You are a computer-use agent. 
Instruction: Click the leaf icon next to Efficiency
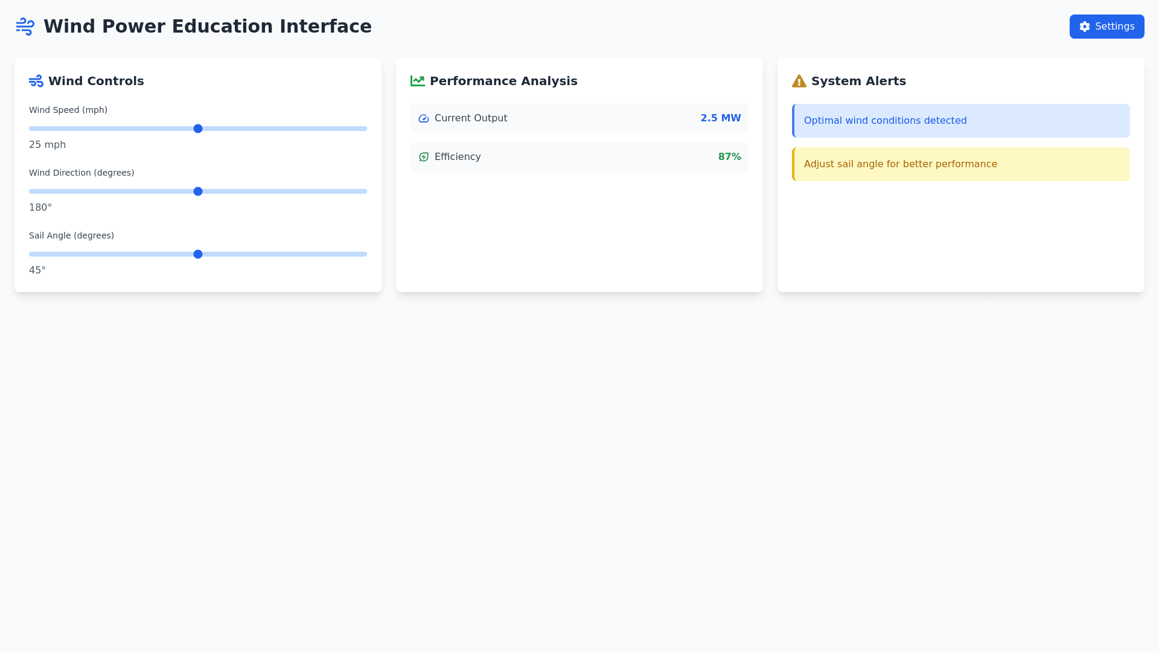click(424, 157)
